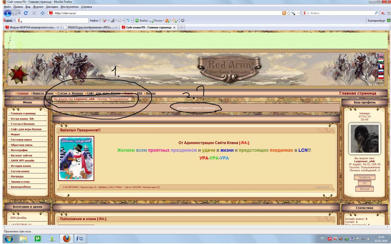
Task: Click the Yandex toolbar Войти button
Action: click(141, 21)
